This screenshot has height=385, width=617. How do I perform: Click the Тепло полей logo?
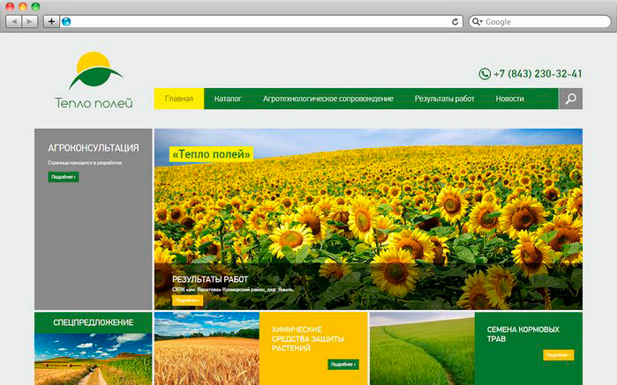pos(94,80)
